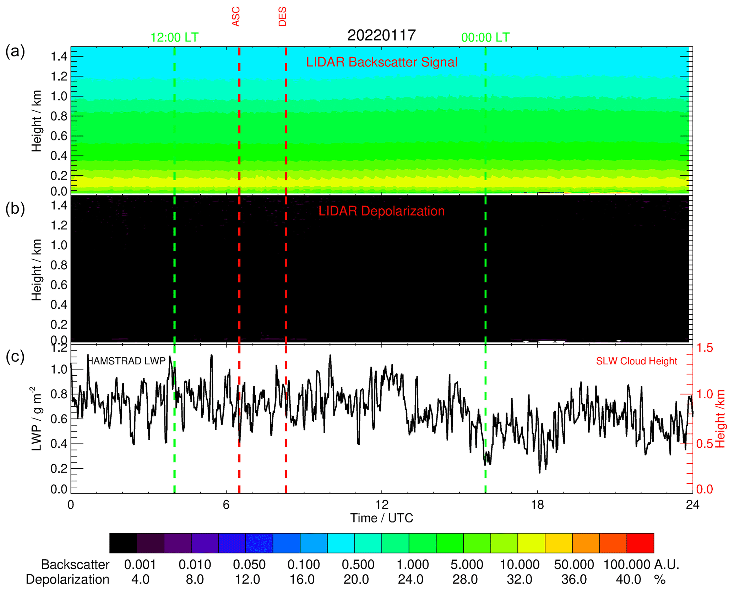Click the SLW Cloud Height legend label
This screenshot has width=734, height=593.
[636, 361]
